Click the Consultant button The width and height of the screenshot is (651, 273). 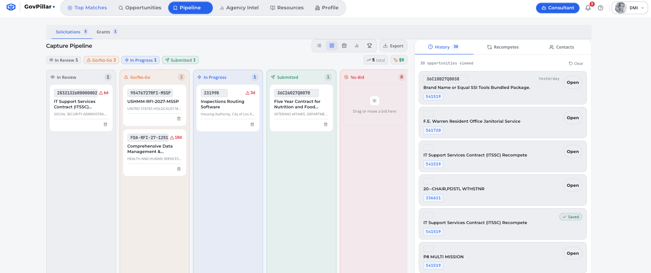558,8
